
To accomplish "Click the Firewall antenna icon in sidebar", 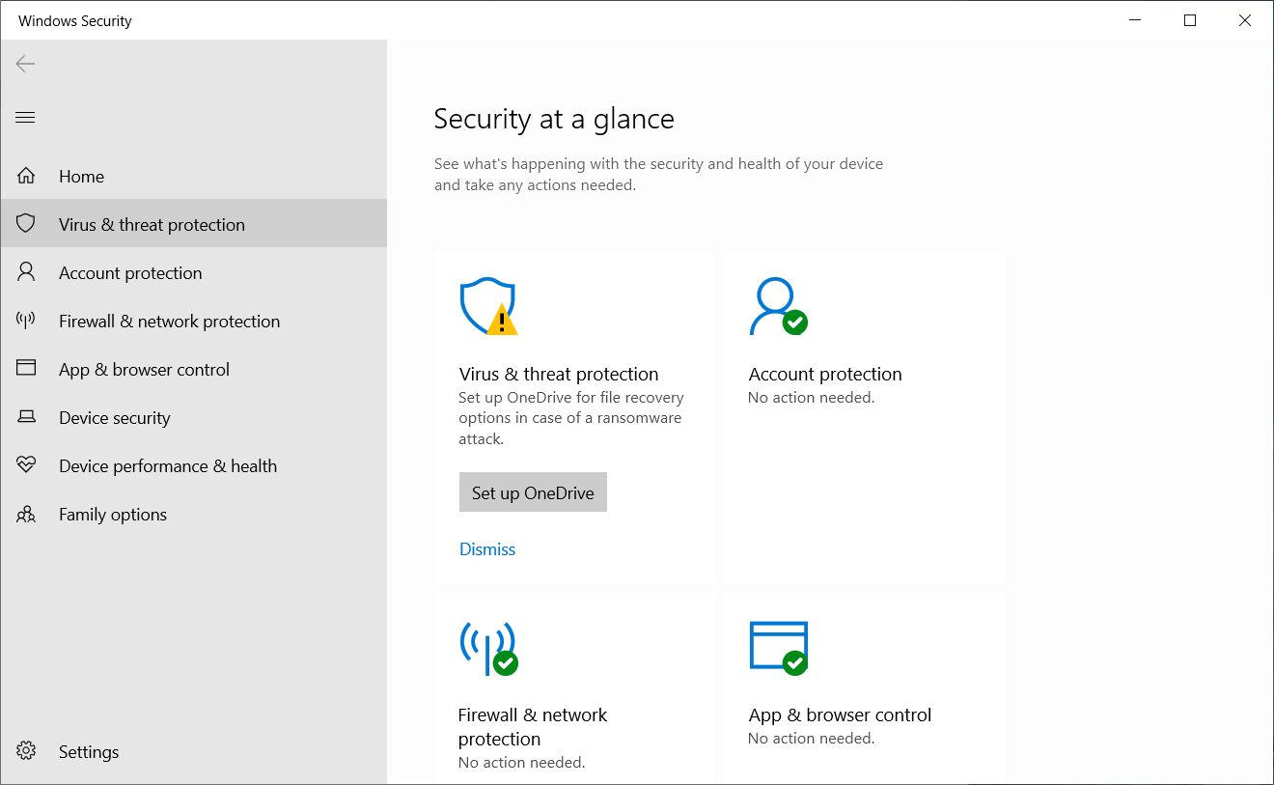I will click(x=26, y=321).
